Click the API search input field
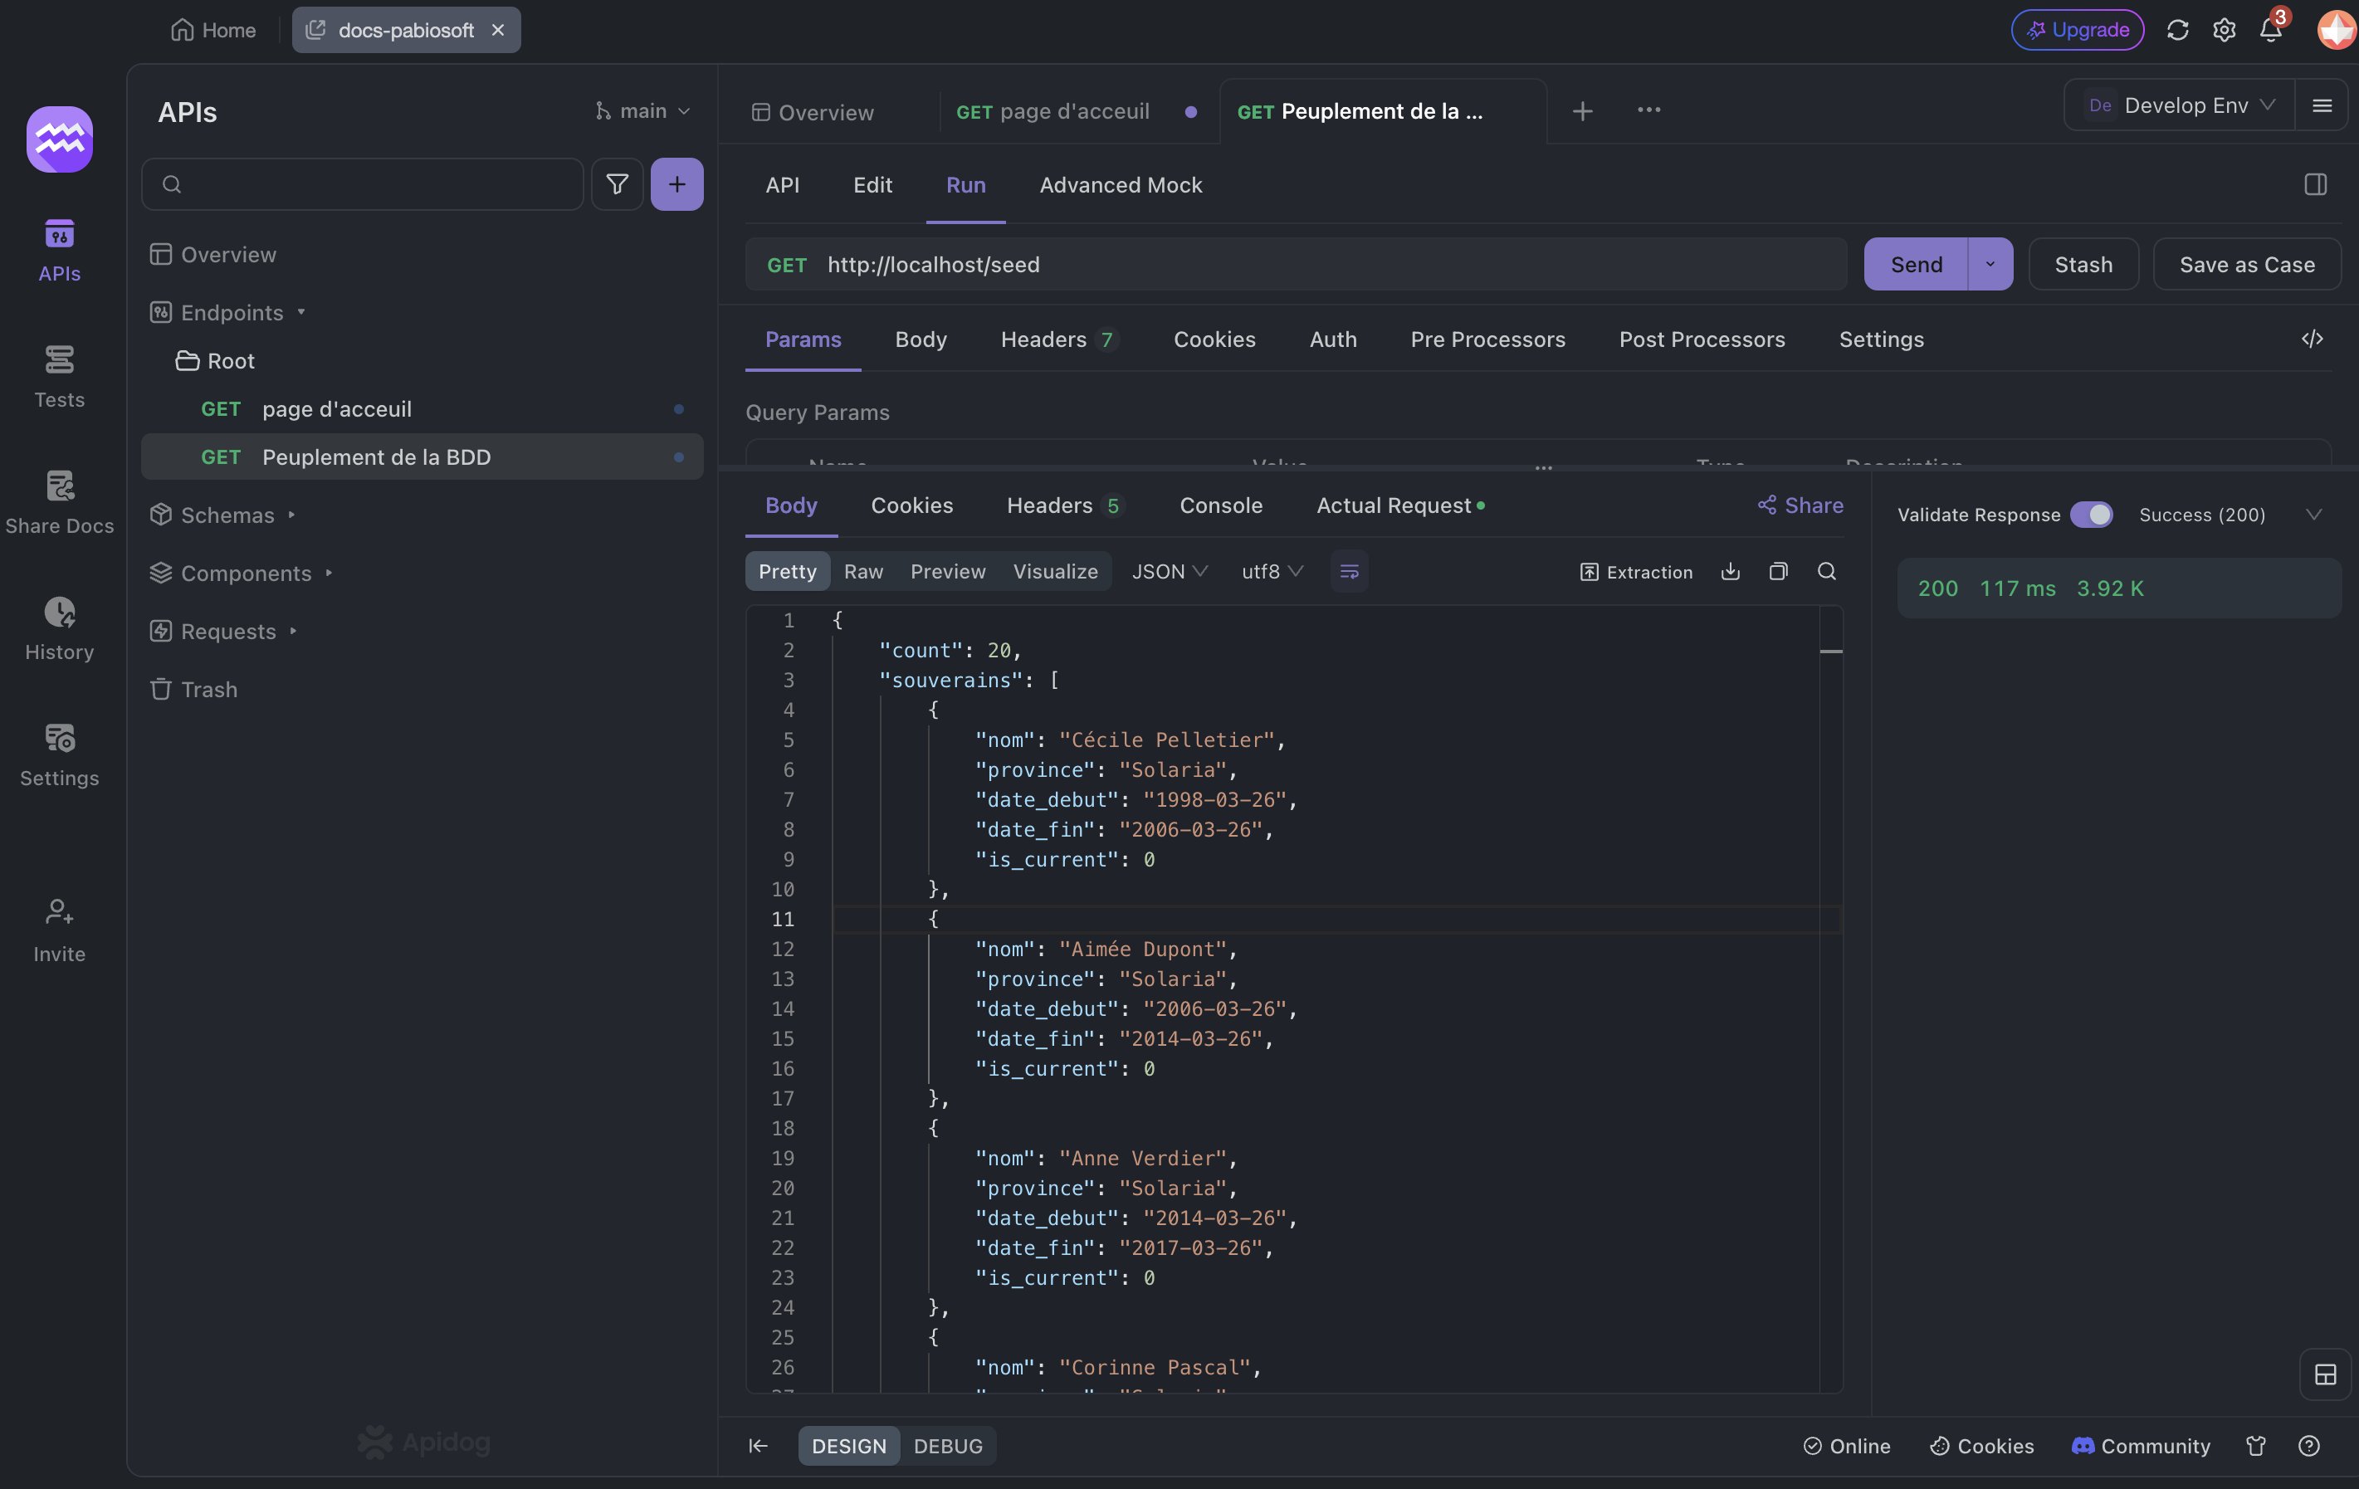 click(x=372, y=184)
